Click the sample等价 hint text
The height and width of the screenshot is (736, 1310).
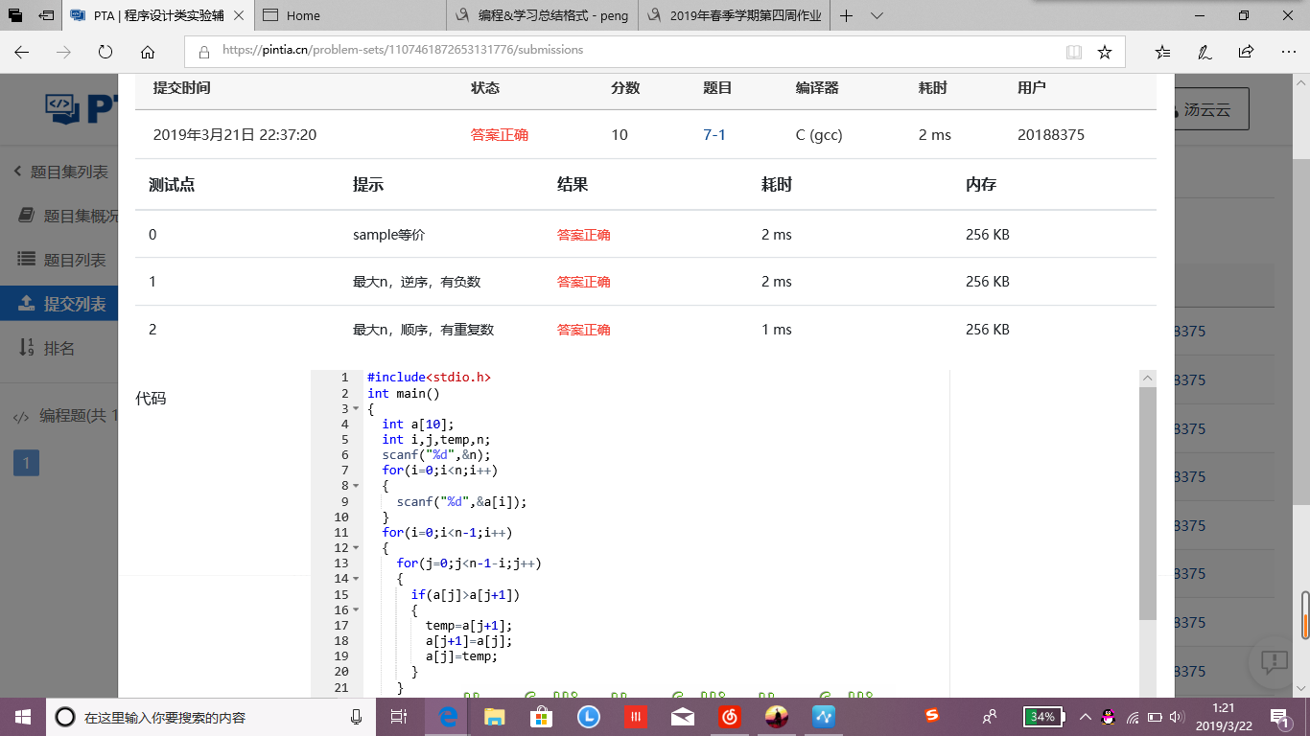(388, 235)
